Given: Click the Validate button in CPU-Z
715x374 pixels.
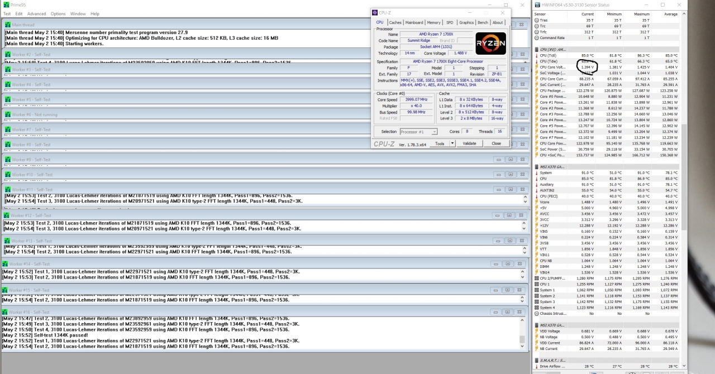Looking at the screenshot, I should click(470, 143).
